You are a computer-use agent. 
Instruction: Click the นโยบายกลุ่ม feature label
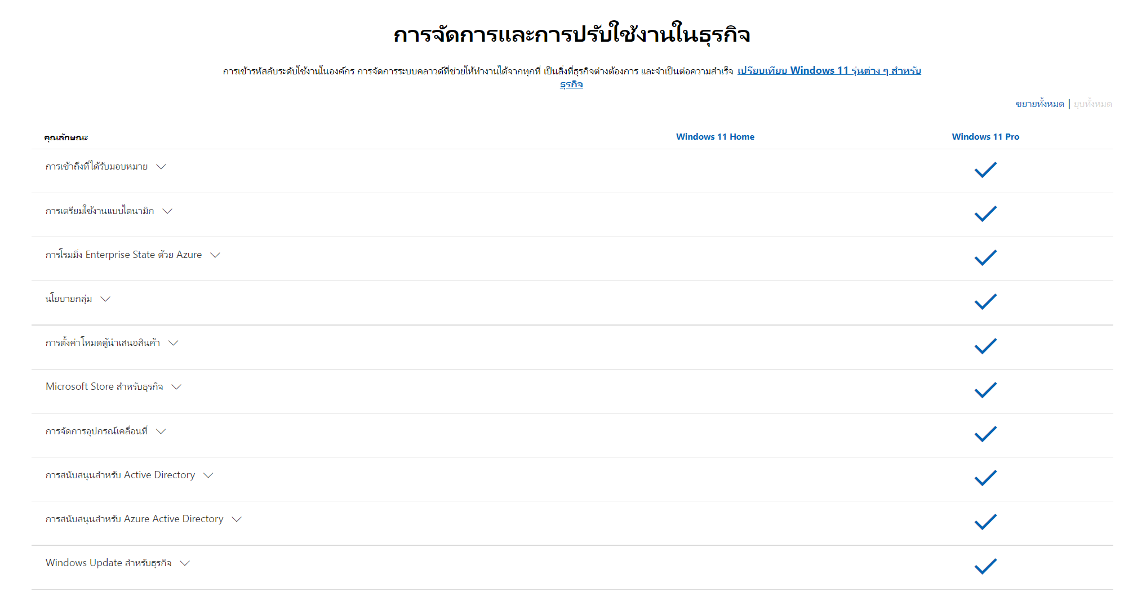pos(69,299)
